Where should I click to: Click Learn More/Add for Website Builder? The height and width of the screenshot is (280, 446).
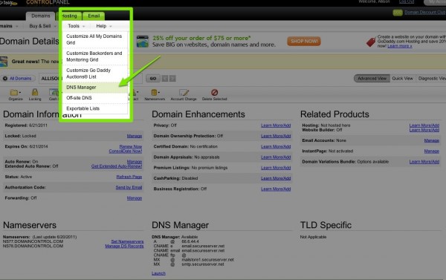point(424,130)
